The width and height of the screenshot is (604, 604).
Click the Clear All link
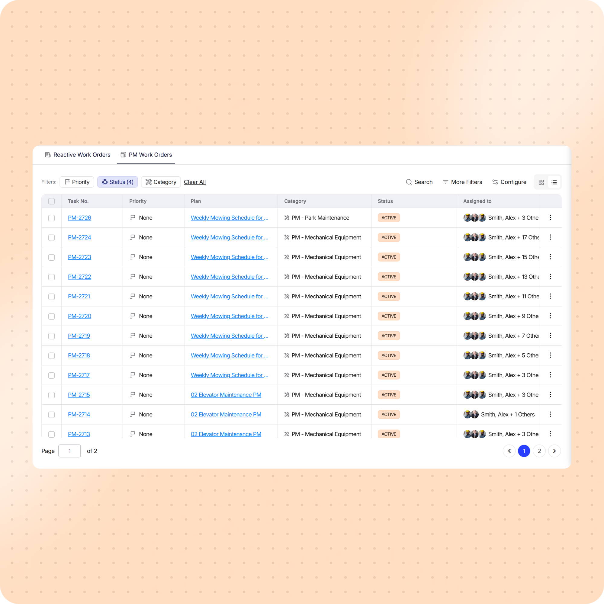(x=194, y=182)
